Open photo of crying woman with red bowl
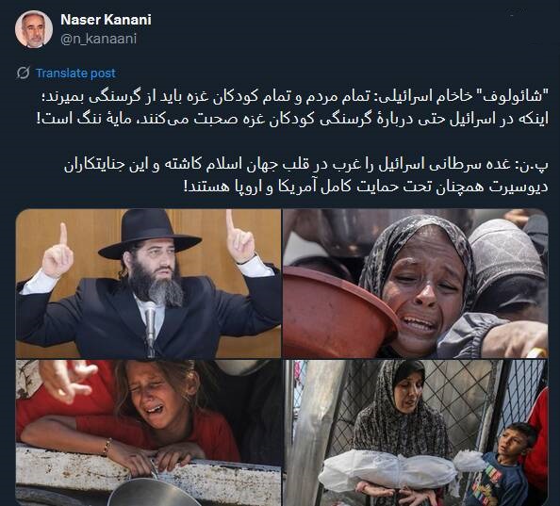Screen dimensions: 560x506 click(x=416, y=283)
